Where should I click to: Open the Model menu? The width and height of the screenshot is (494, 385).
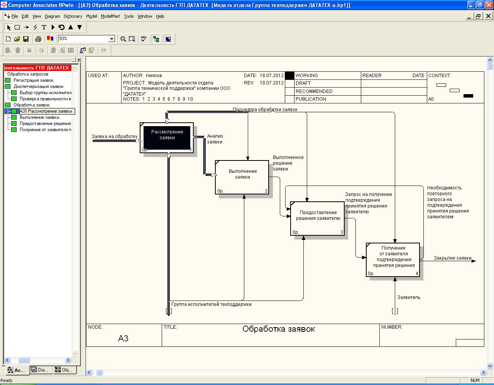(91, 16)
